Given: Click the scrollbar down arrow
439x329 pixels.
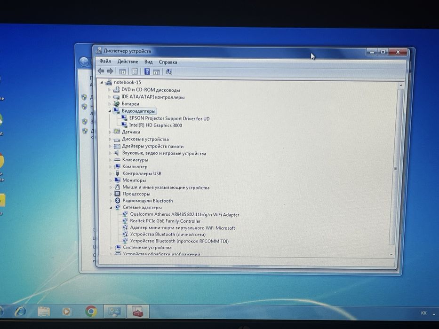Looking at the screenshot, I should pyautogui.click(x=391, y=254).
